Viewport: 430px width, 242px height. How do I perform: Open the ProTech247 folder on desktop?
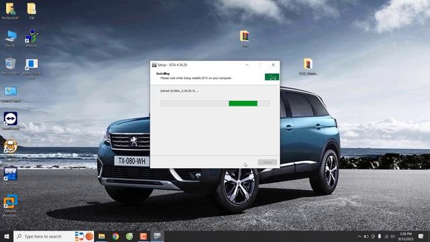tap(11, 11)
